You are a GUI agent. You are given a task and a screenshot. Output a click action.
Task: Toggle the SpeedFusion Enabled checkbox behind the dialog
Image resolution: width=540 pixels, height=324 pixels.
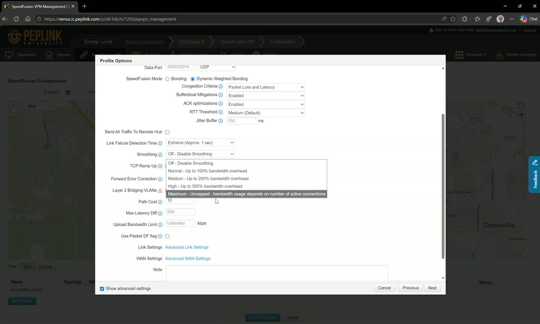coord(68,92)
